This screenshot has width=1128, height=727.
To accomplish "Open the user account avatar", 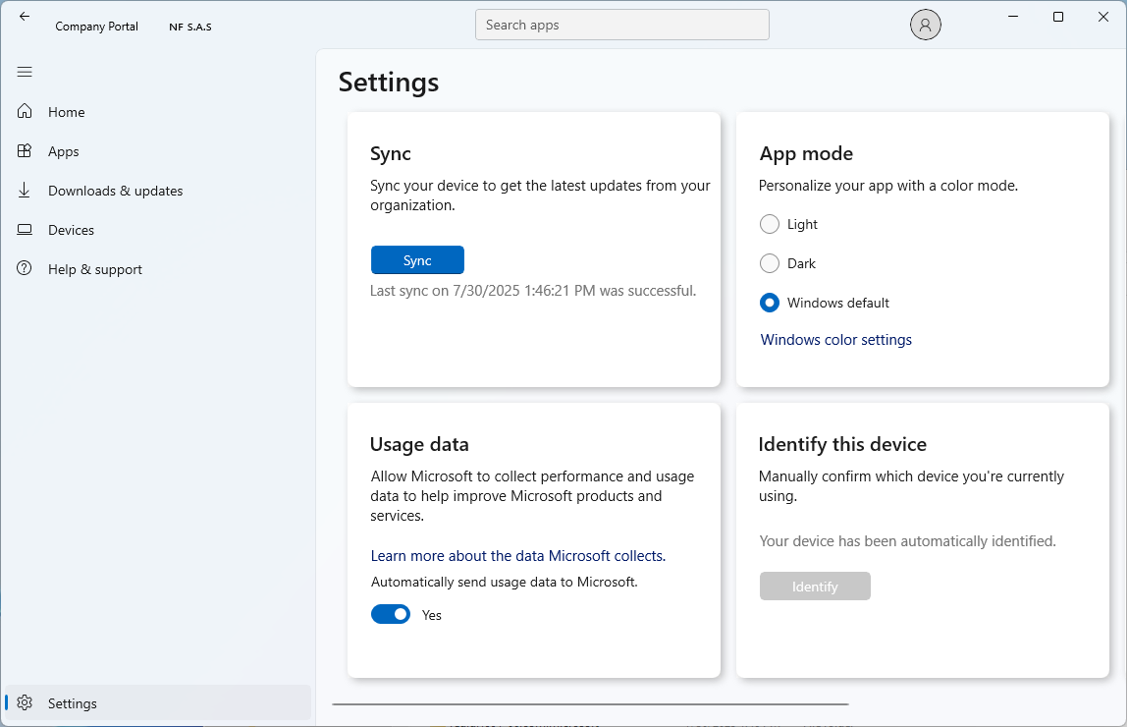I will point(925,26).
